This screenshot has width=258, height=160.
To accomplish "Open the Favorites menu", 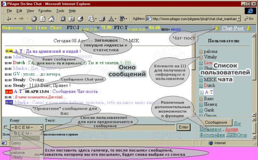I will tap(45, 11).
